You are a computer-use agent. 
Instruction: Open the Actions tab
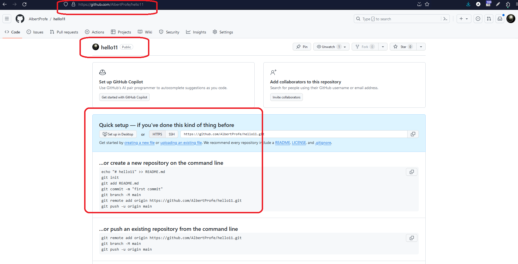(95, 32)
